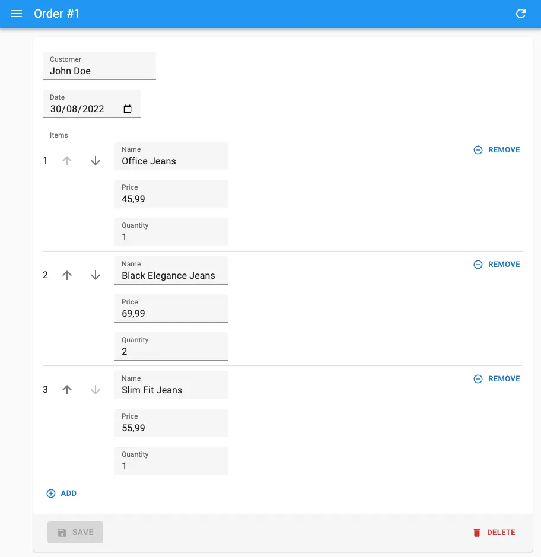Edit the Black Elegance Jeans quantity field
Image resolution: width=541 pixels, height=557 pixels.
tap(171, 352)
